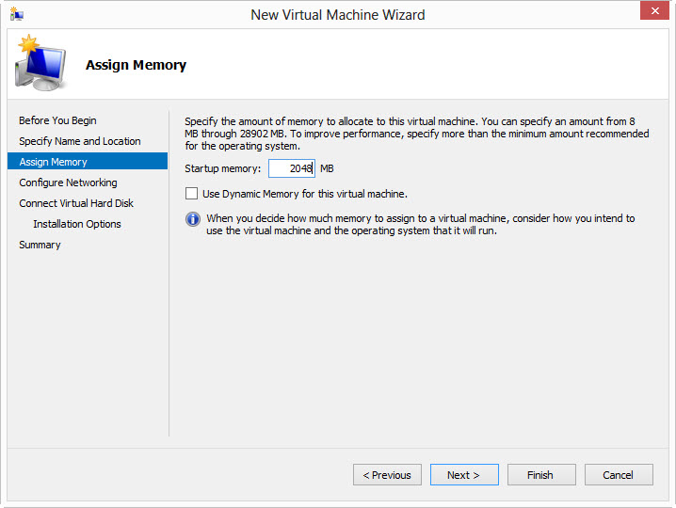Open the Specify Name and Location step
676x508 pixels.
click(80, 141)
